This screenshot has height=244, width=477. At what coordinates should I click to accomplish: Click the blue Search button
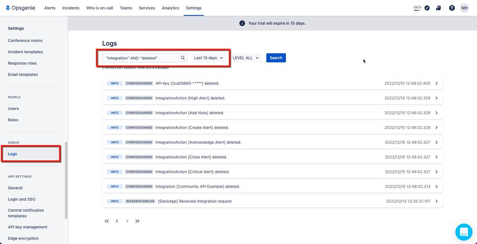point(276,58)
